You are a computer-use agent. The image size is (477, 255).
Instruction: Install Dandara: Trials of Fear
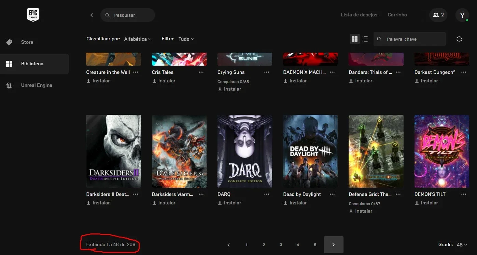tap(360, 81)
